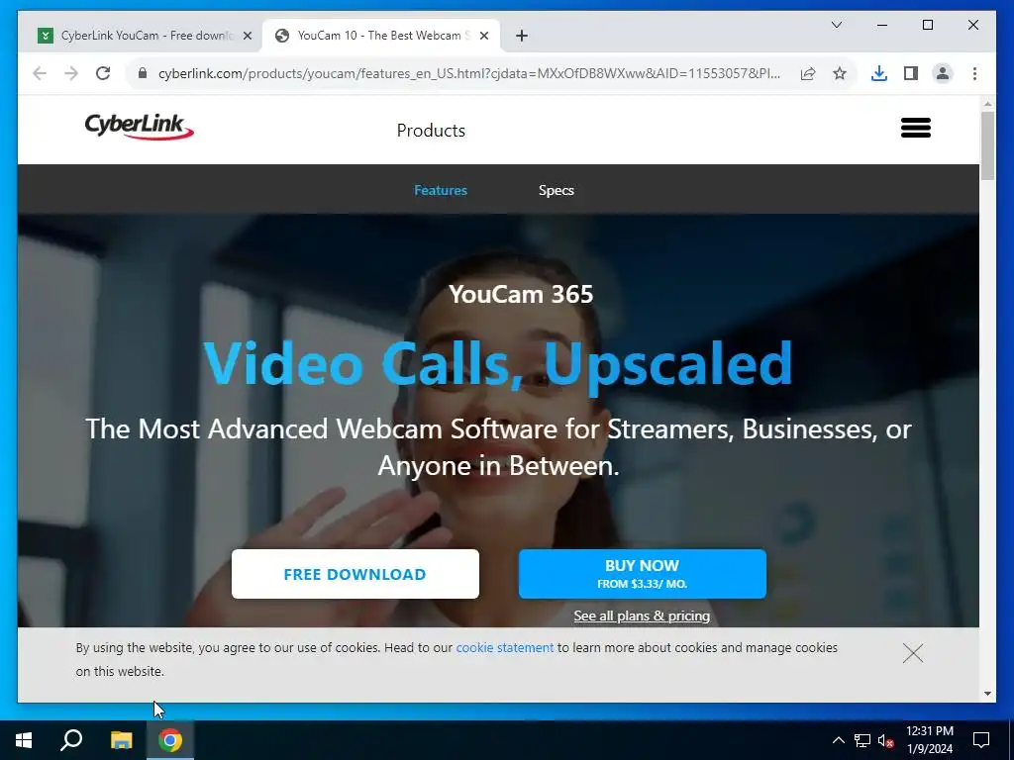Open the Features section
Screen dimensions: 1014x760
441,190
